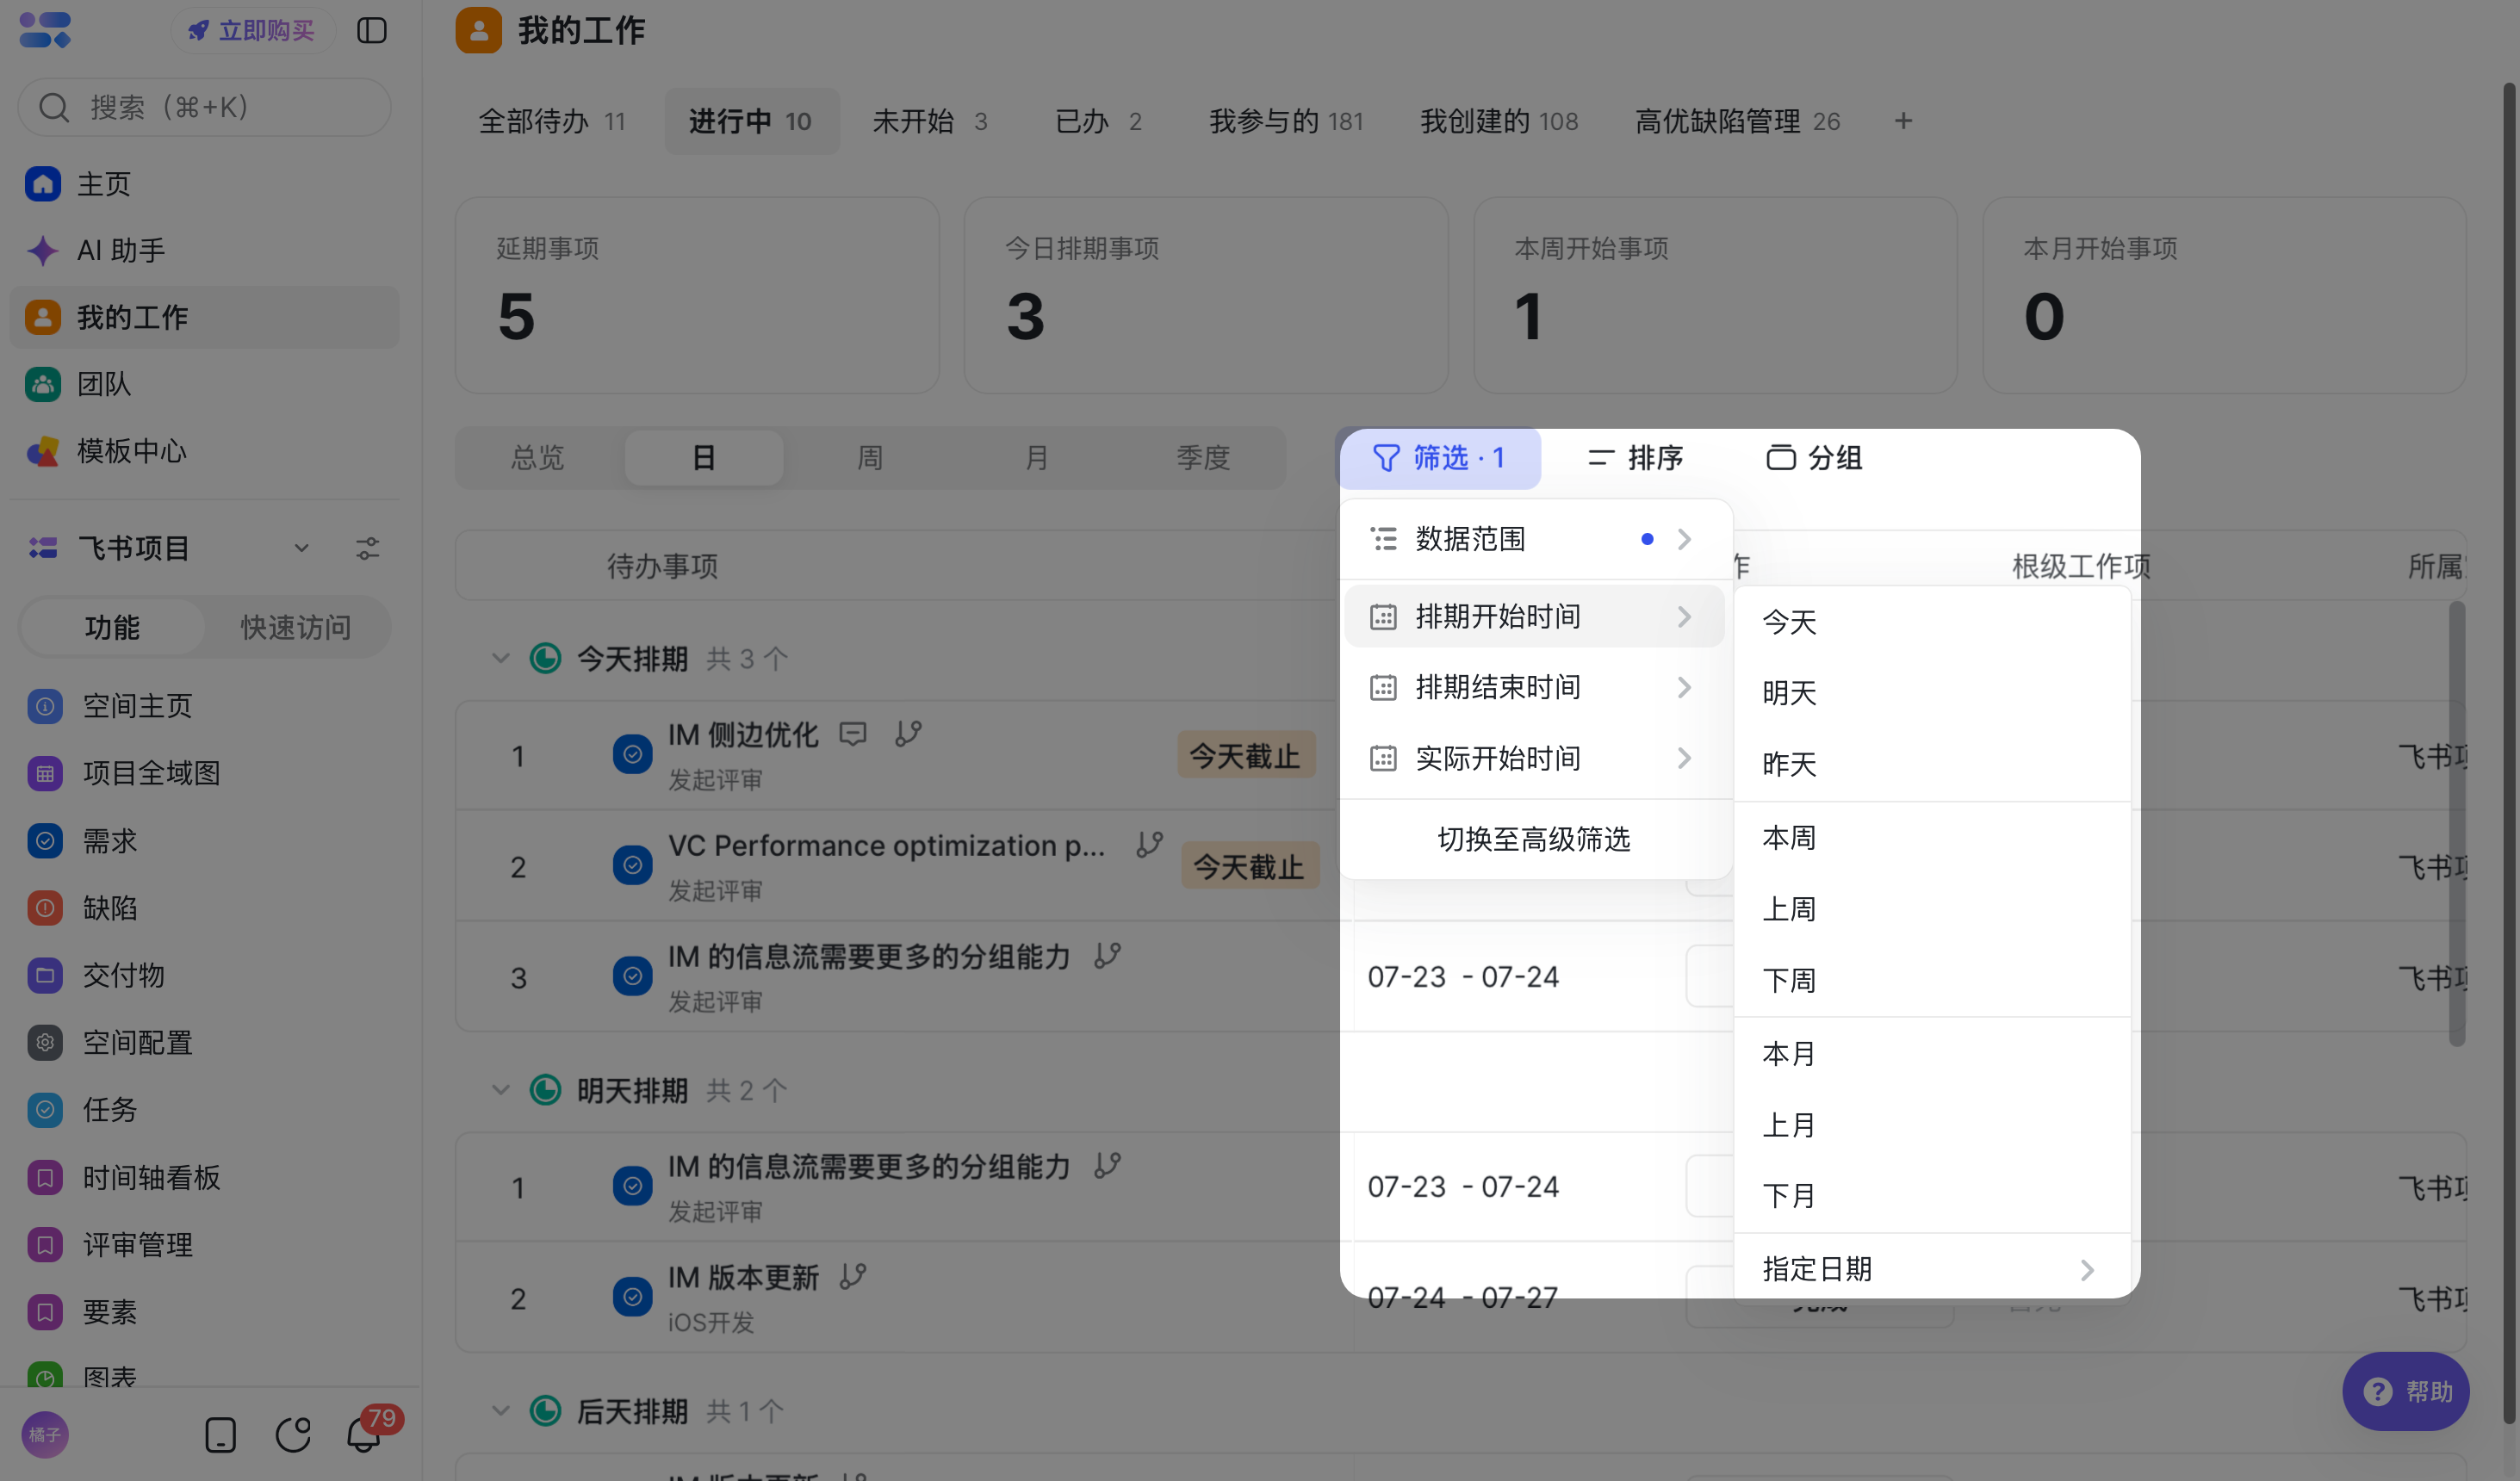Open the 任务 icon in sidebar
Screen dimensions: 2520x1481
point(45,1110)
